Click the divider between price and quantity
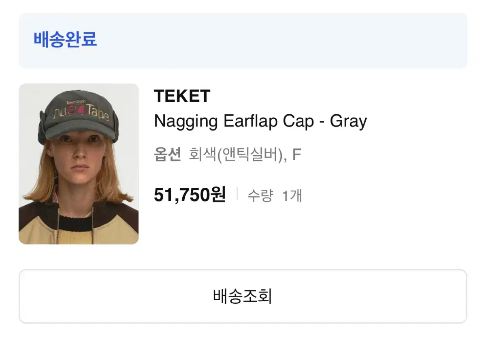The height and width of the screenshot is (350, 486). (x=237, y=194)
